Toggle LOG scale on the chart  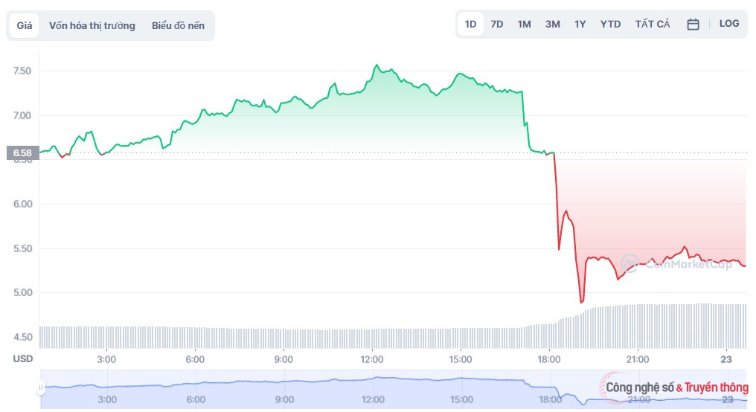(729, 24)
